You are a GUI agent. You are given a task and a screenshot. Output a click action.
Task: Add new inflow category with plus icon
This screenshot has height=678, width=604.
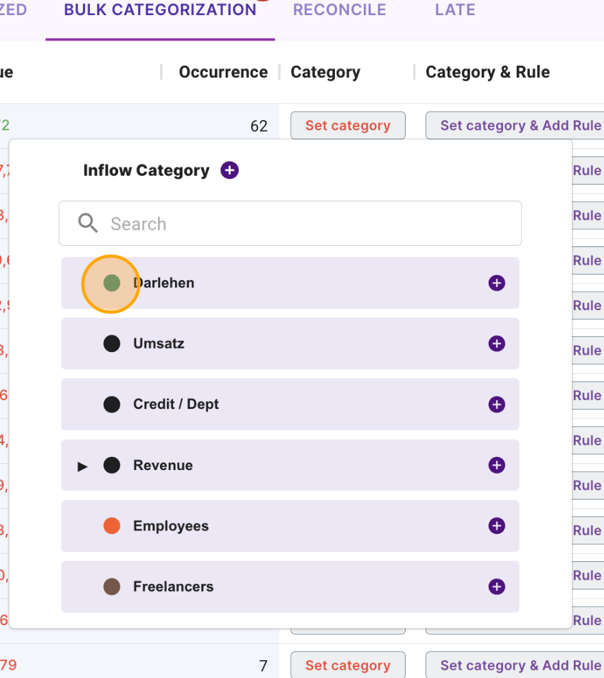pyautogui.click(x=229, y=170)
